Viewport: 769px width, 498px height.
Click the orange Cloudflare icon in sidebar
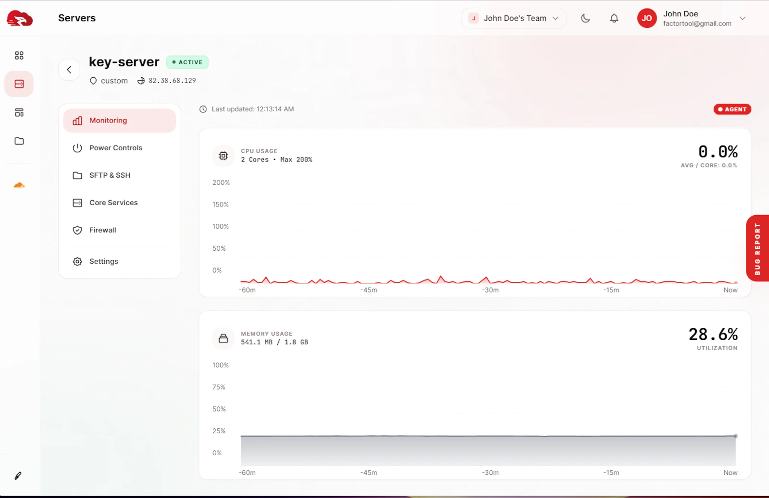point(19,185)
